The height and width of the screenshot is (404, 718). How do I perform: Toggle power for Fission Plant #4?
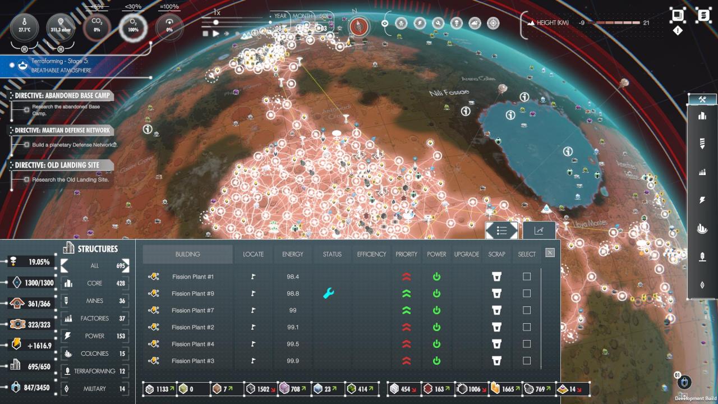coord(436,344)
